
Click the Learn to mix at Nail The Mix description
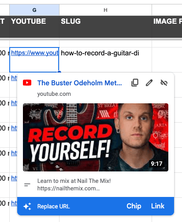point(74,185)
